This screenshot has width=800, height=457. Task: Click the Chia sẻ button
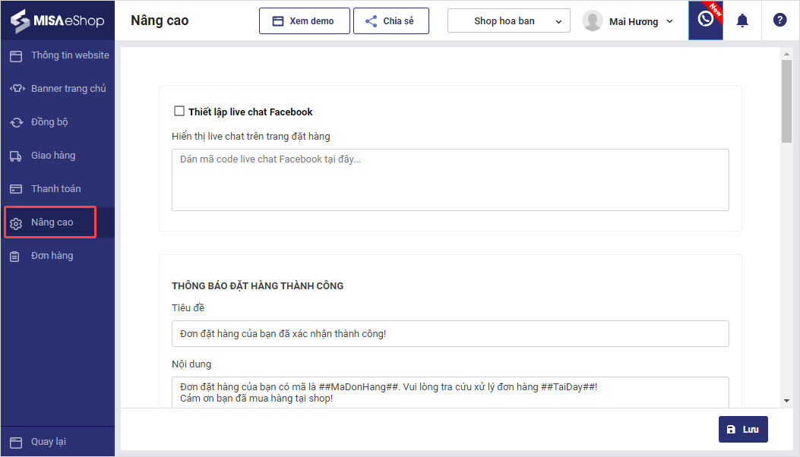391,21
